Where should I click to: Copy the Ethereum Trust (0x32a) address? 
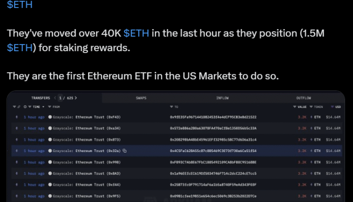[x=125, y=151]
